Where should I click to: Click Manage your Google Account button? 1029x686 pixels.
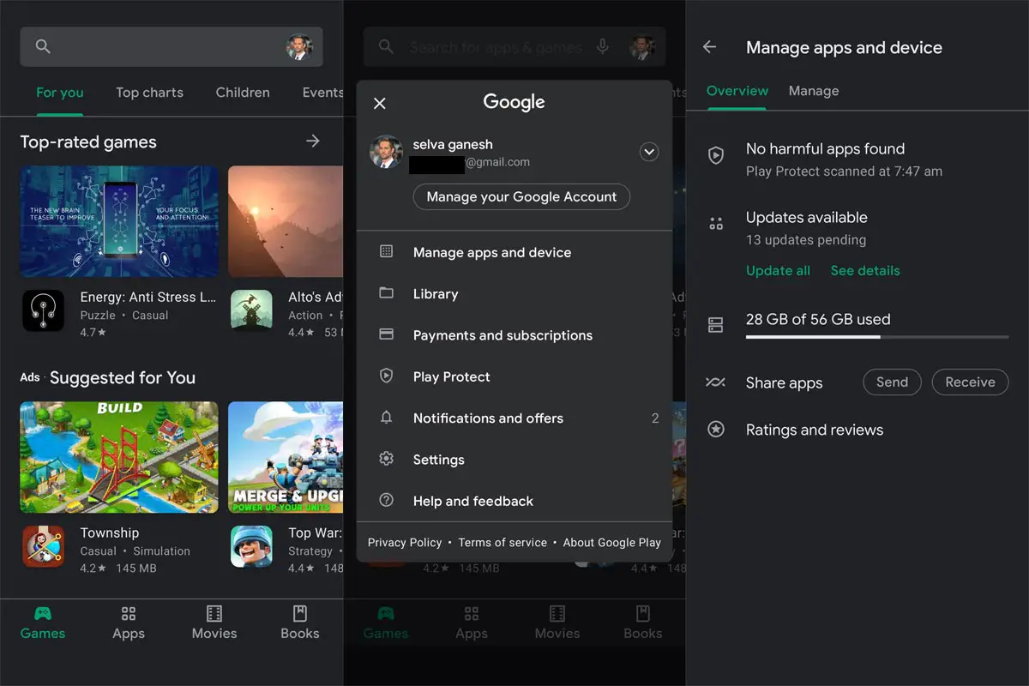[521, 196]
